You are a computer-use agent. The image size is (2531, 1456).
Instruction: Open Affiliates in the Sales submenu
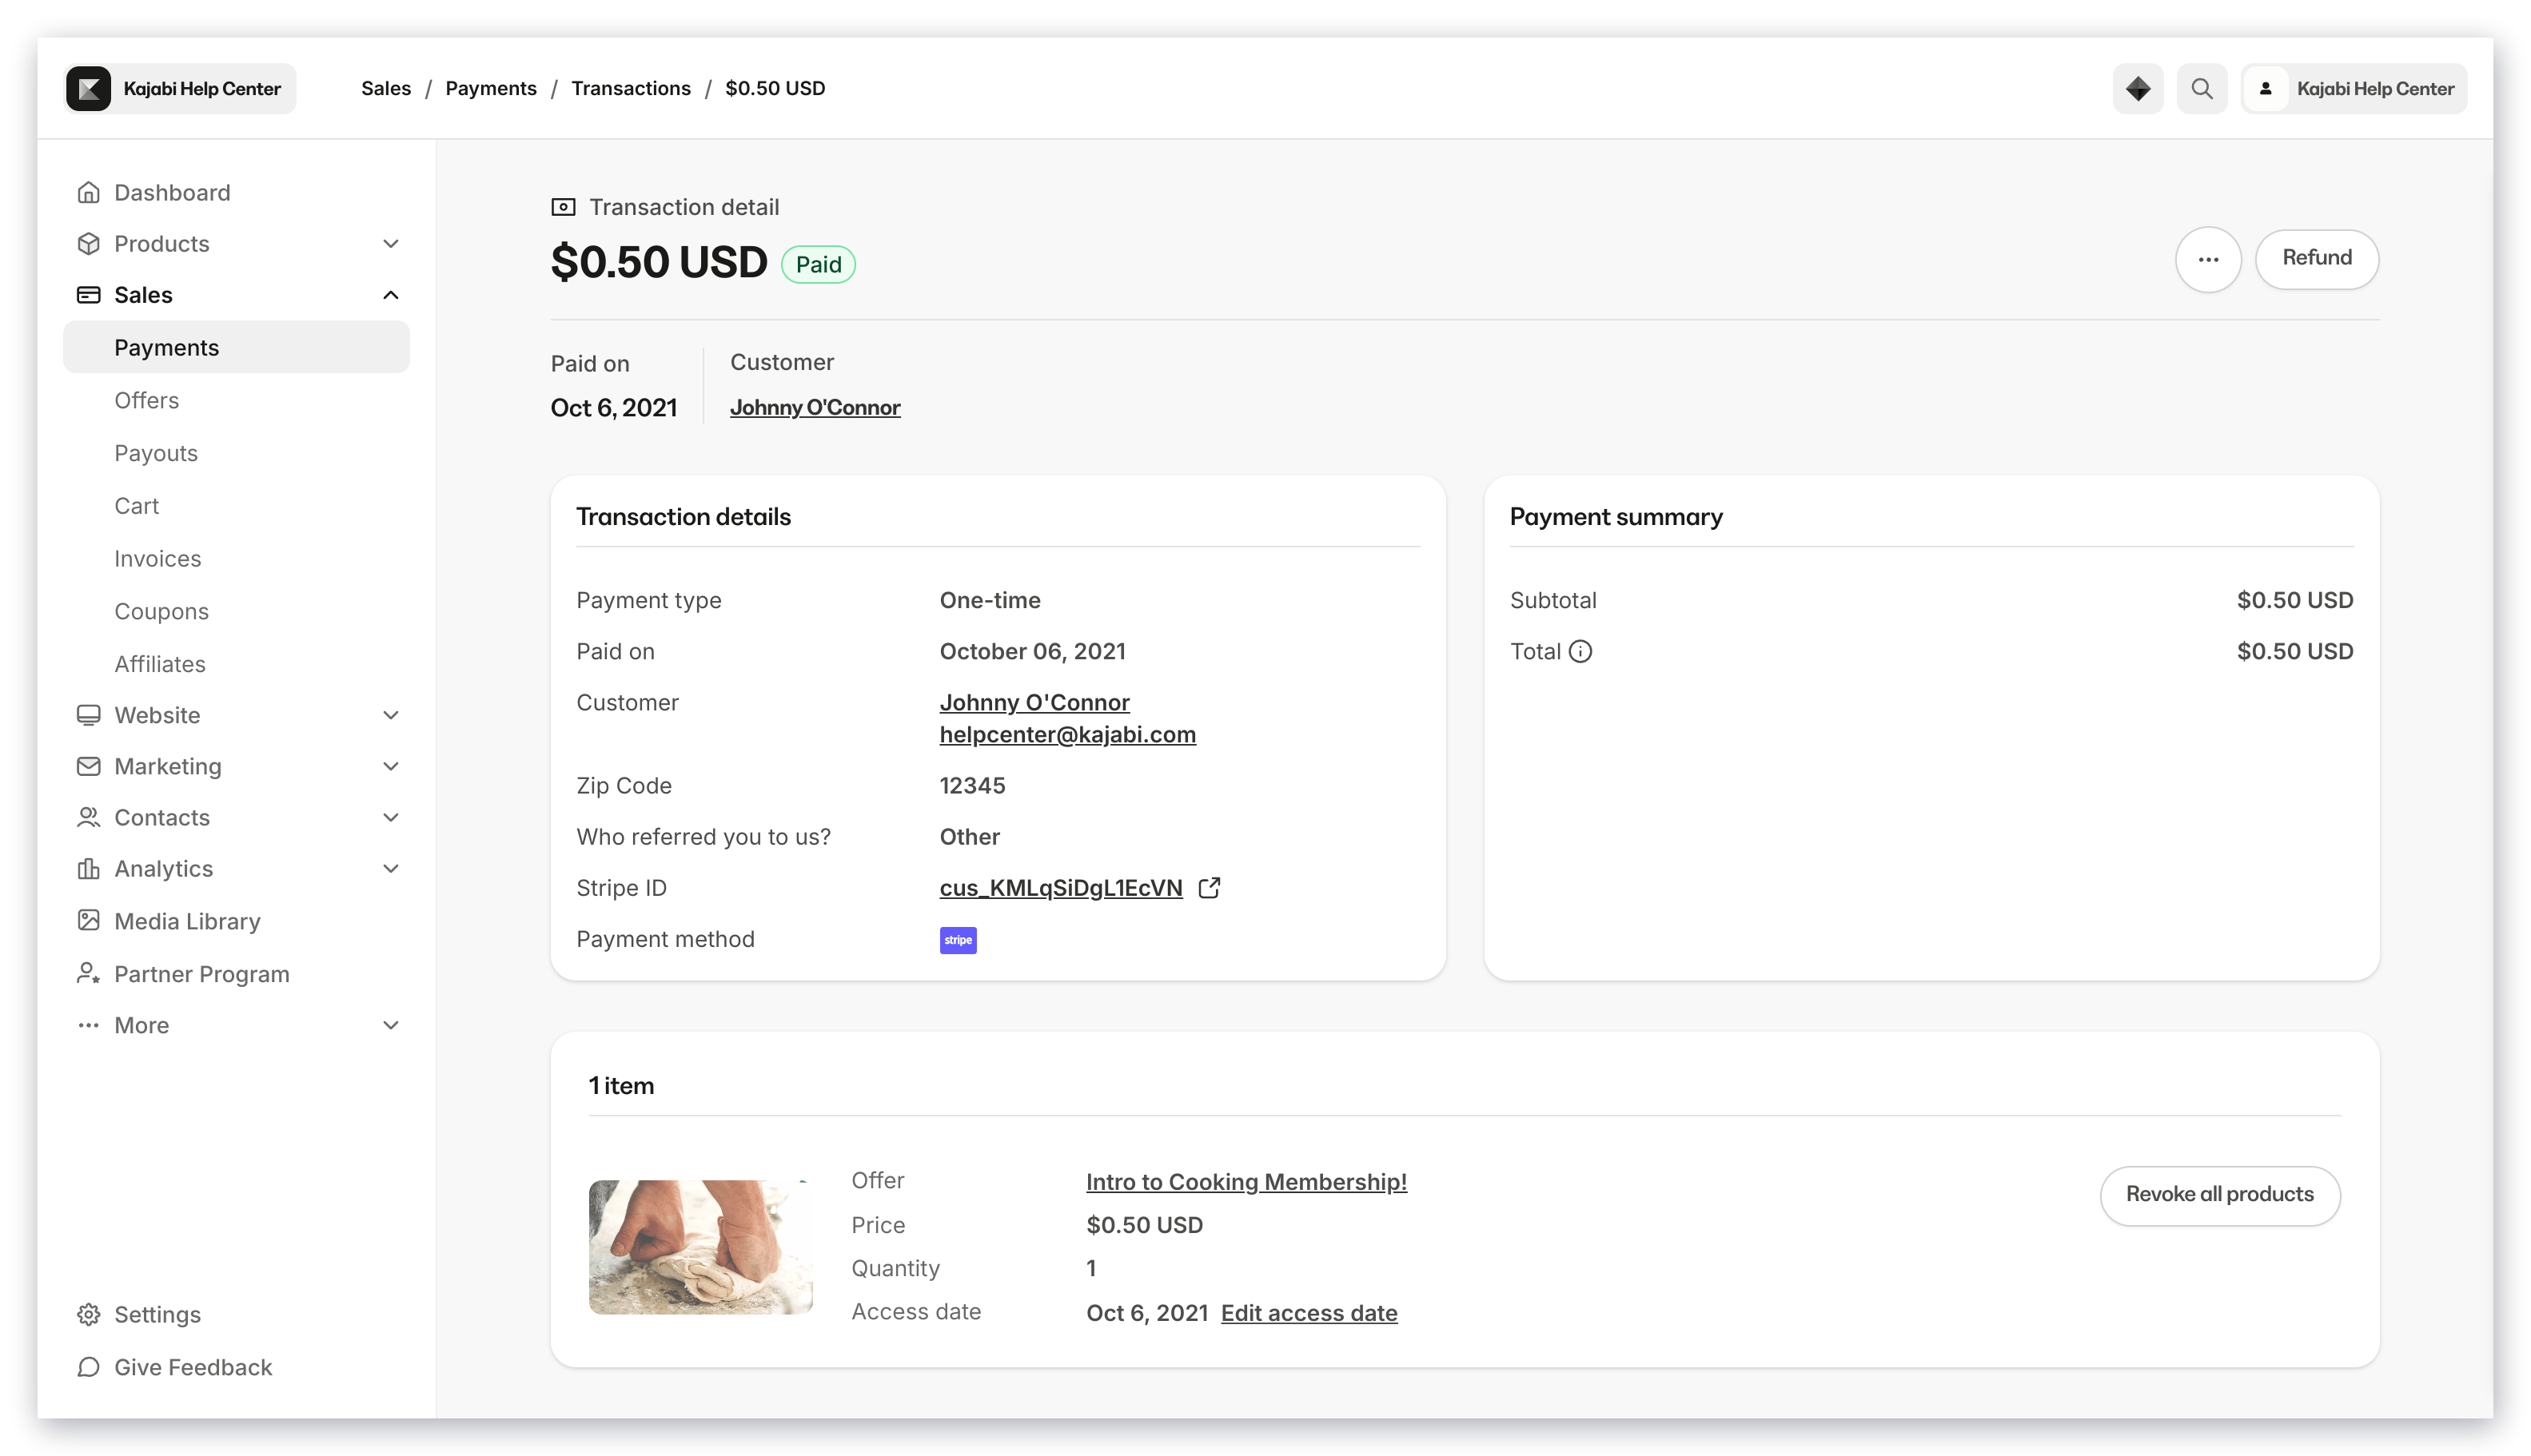159,664
